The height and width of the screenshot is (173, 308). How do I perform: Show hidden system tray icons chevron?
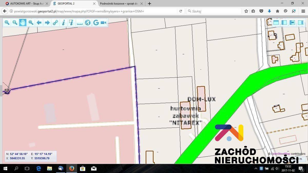256,169
